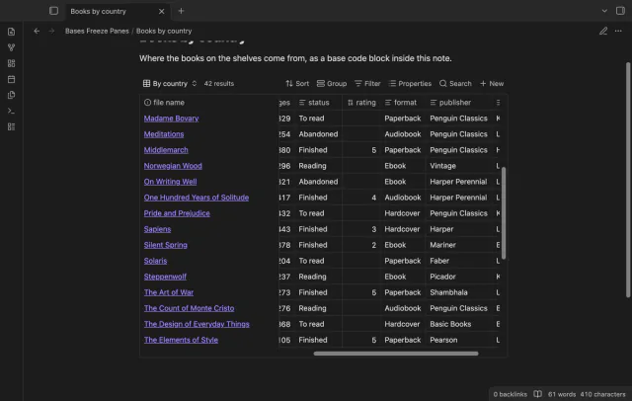Navigate forward with the right arrow
The height and width of the screenshot is (401, 632).
[51, 31]
